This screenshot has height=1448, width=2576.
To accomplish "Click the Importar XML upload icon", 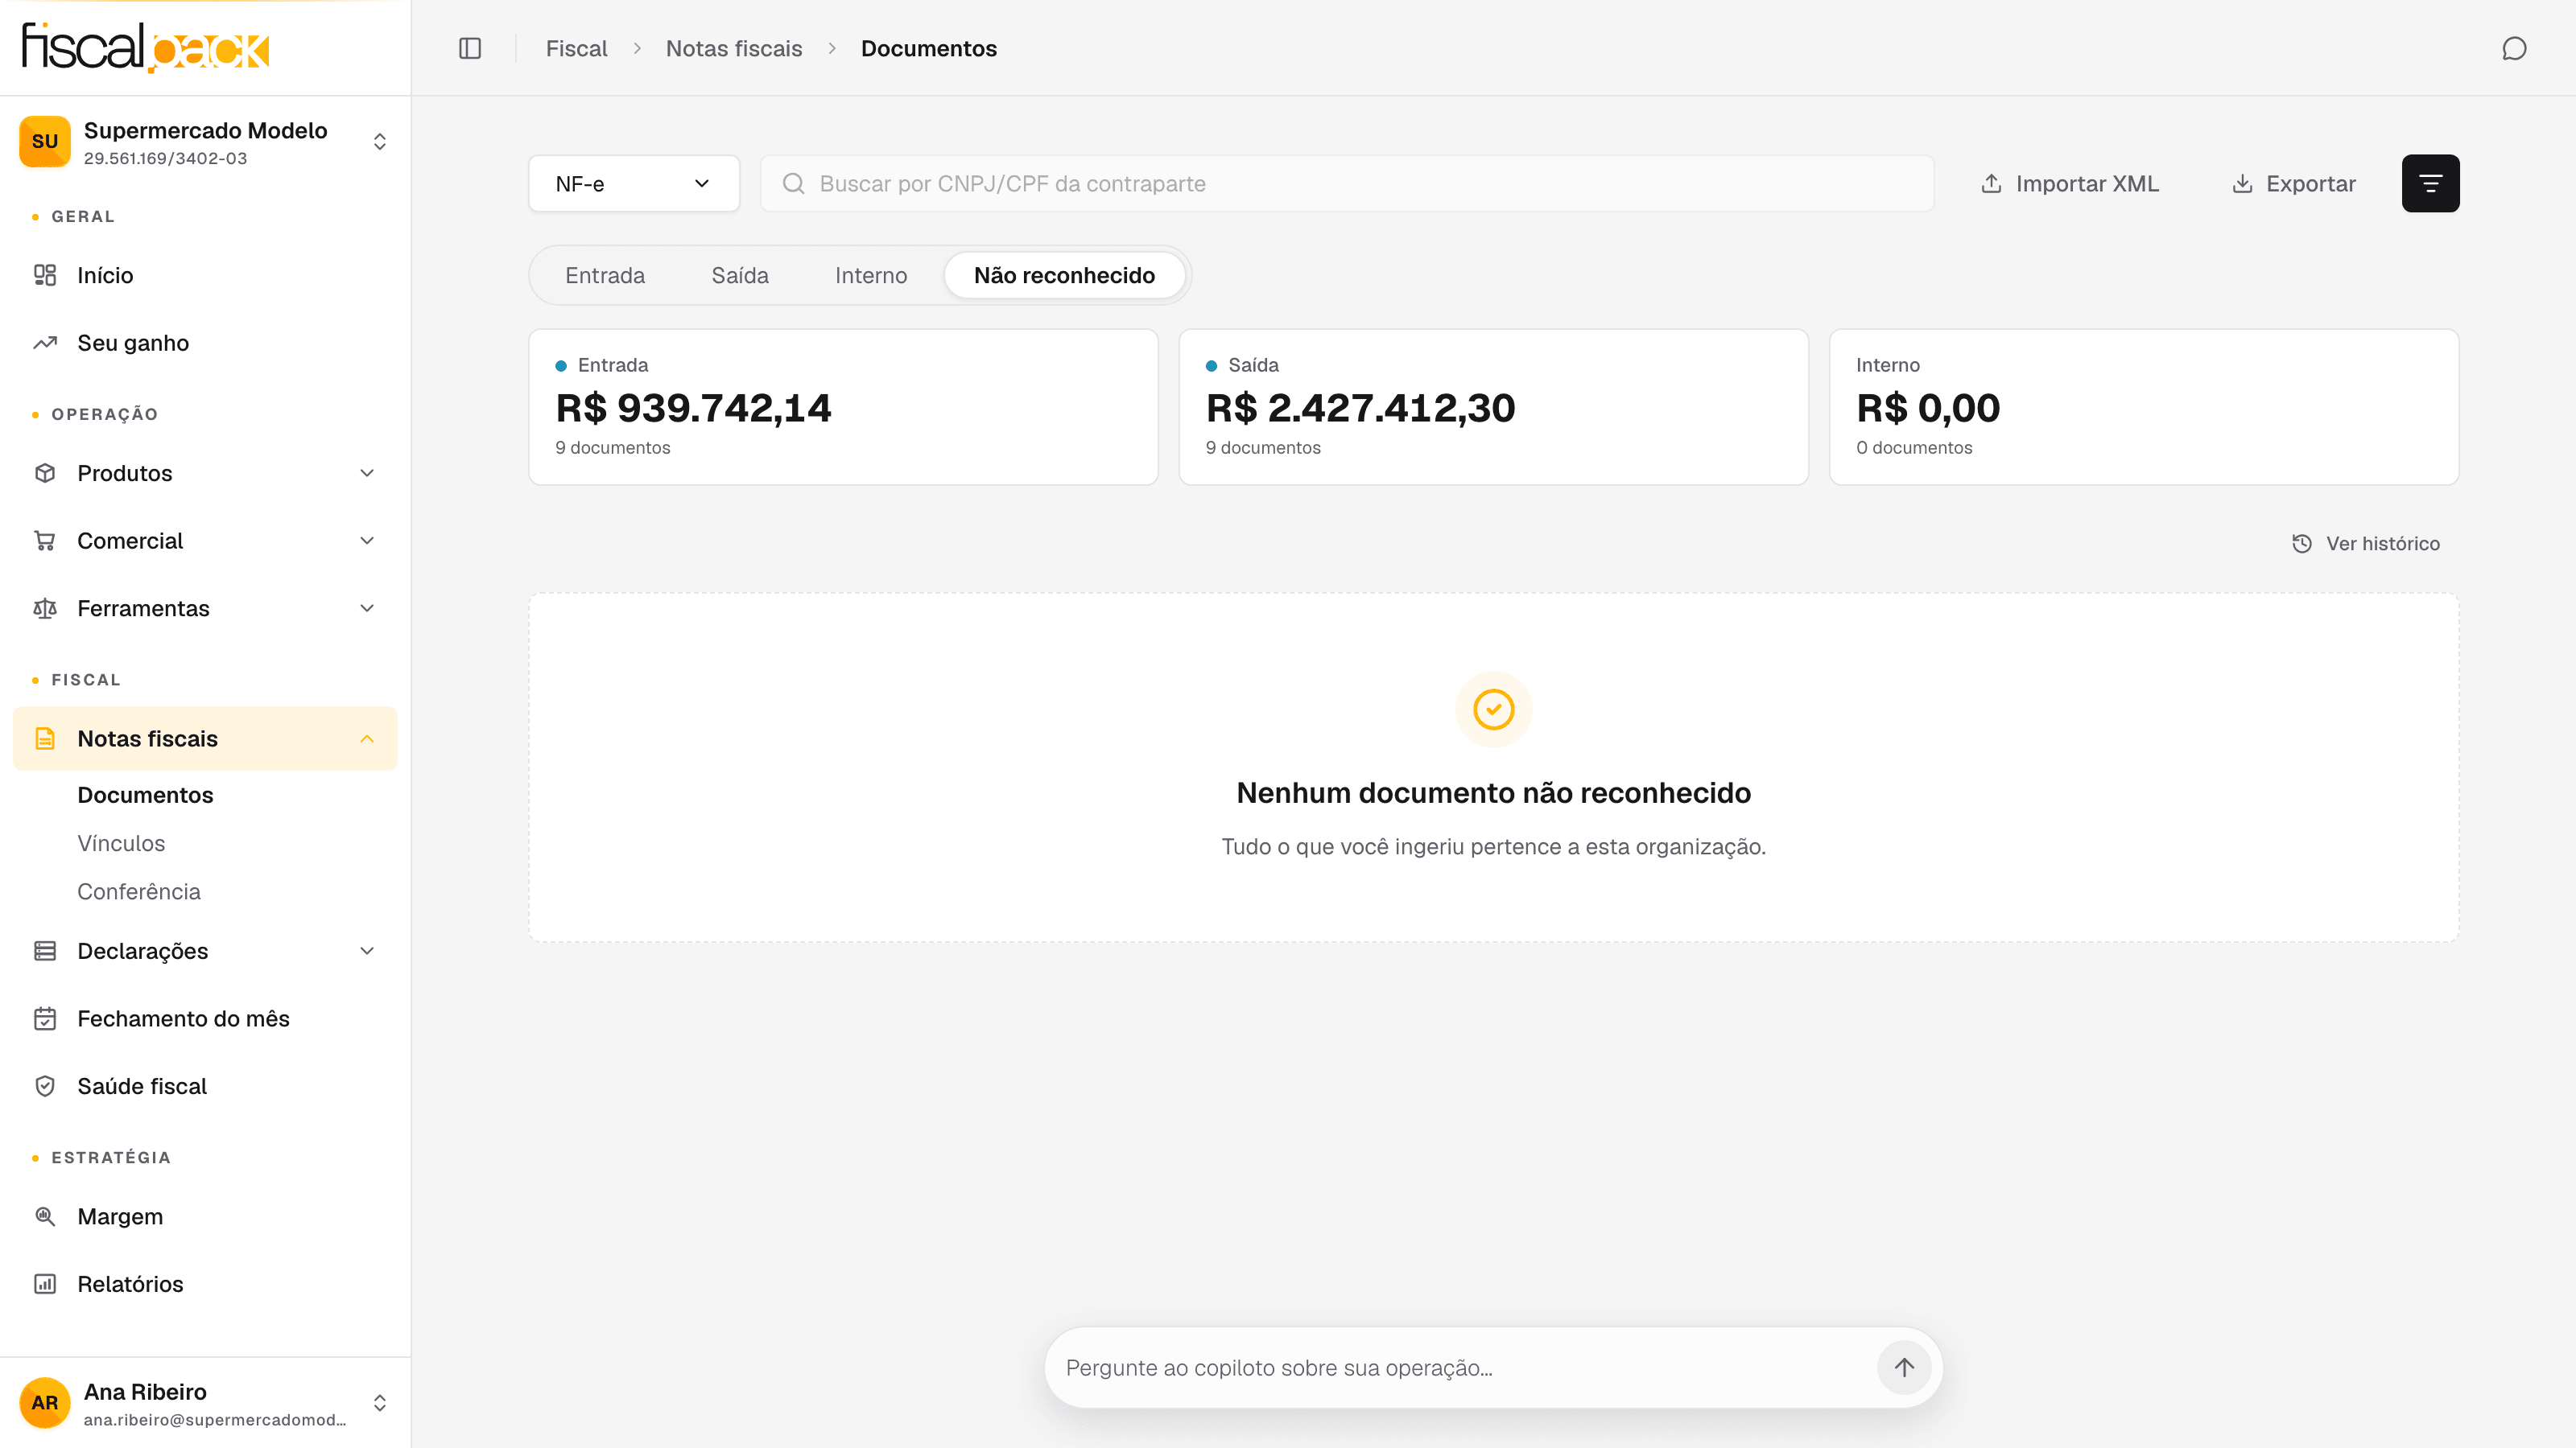I will tap(1991, 184).
